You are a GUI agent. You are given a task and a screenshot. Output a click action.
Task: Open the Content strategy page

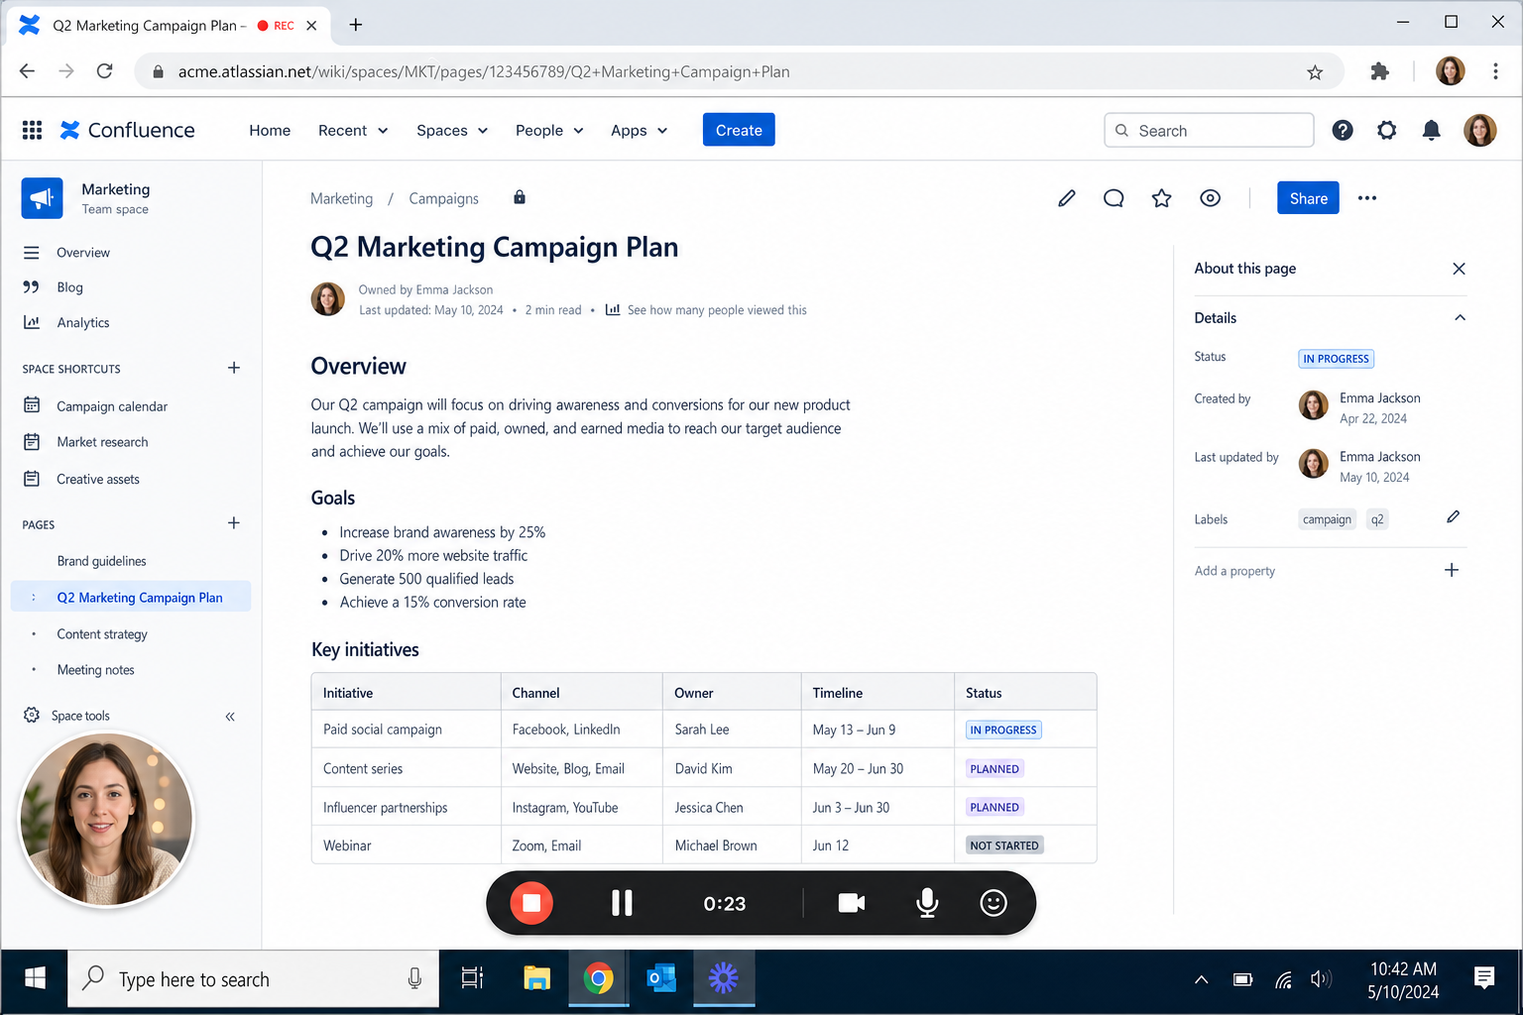(x=102, y=634)
